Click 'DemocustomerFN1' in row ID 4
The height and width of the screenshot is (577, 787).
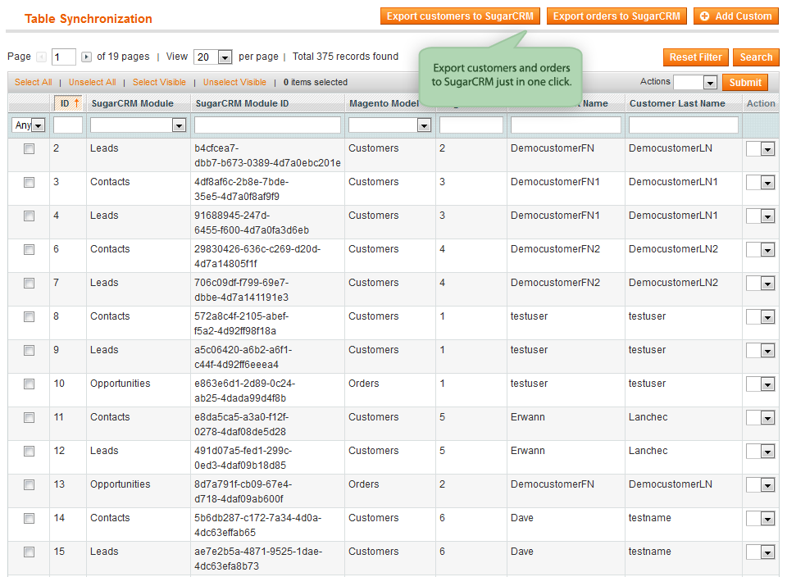(x=555, y=216)
